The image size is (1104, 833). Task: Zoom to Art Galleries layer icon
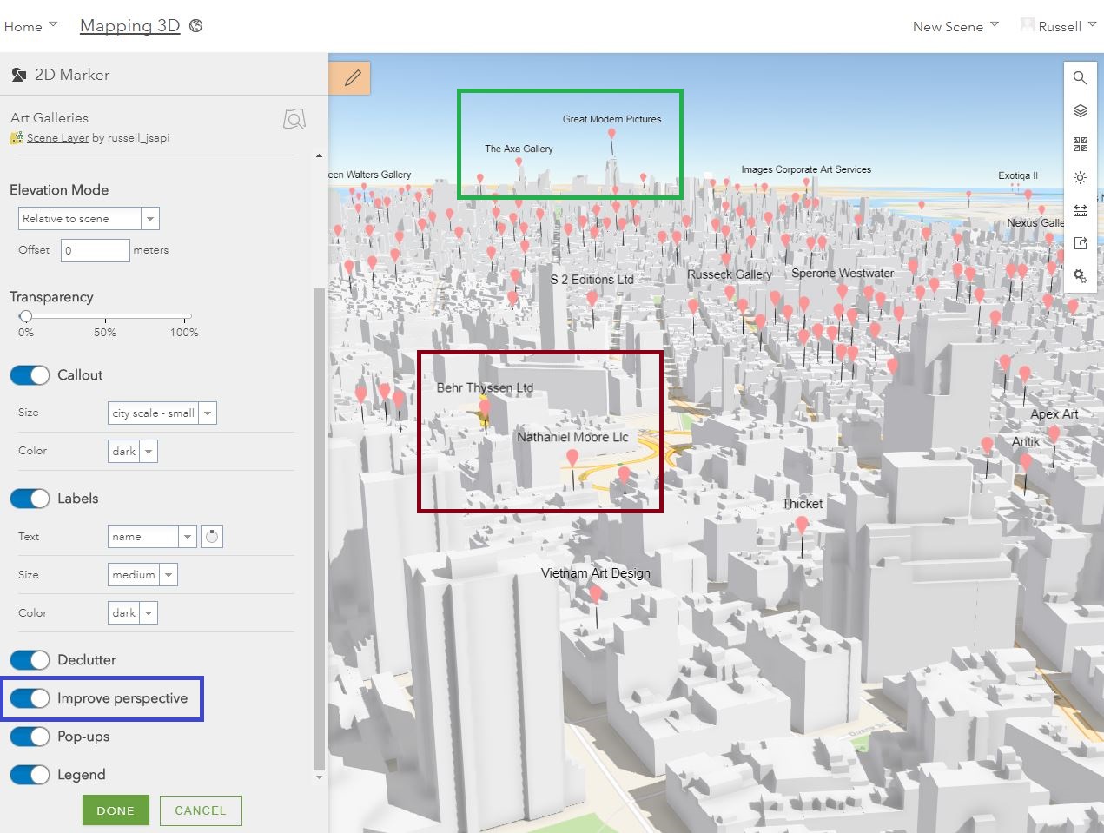(x=294, y=120)
